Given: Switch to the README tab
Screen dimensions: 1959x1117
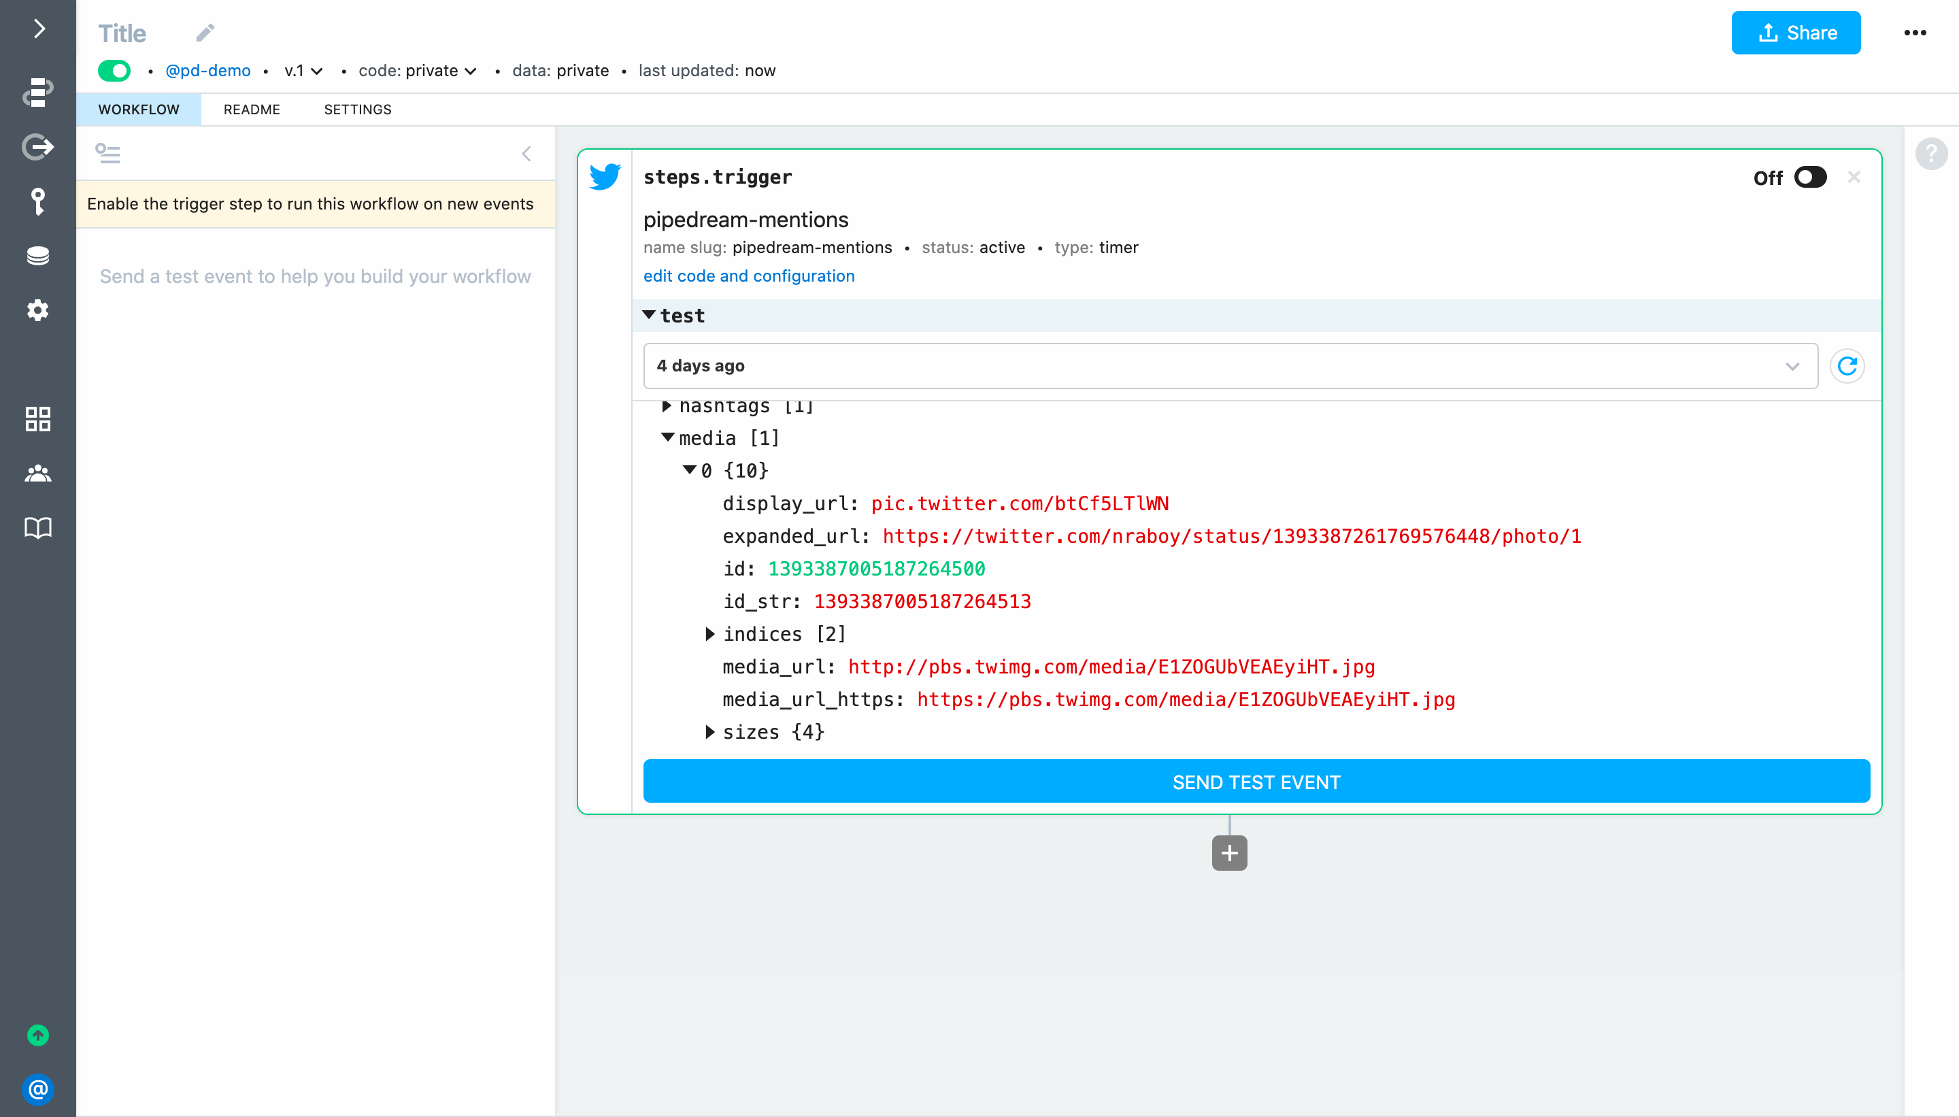Looking at the screenshot, I should coord(252,110).
